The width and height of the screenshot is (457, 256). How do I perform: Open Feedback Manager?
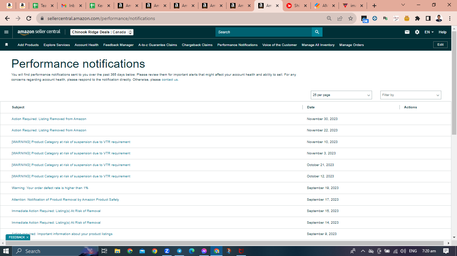pyautogui.click(x=118, y=45)
